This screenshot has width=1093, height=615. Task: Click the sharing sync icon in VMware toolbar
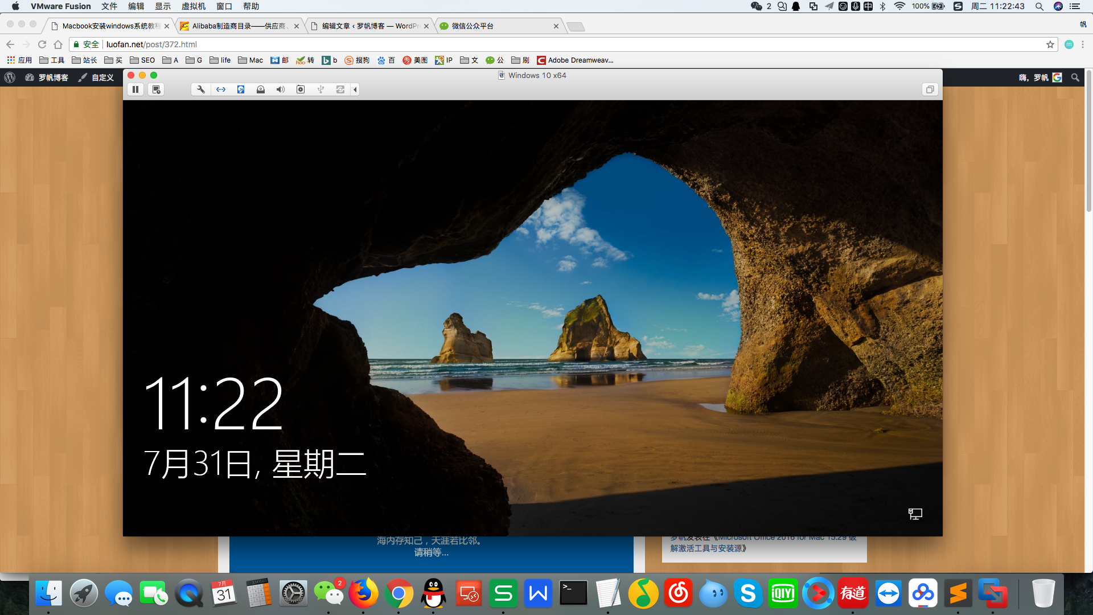pyautogui.click(x=340, y=89)
